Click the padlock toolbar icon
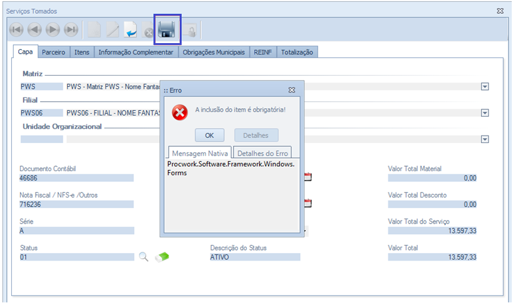 point(190,30)
